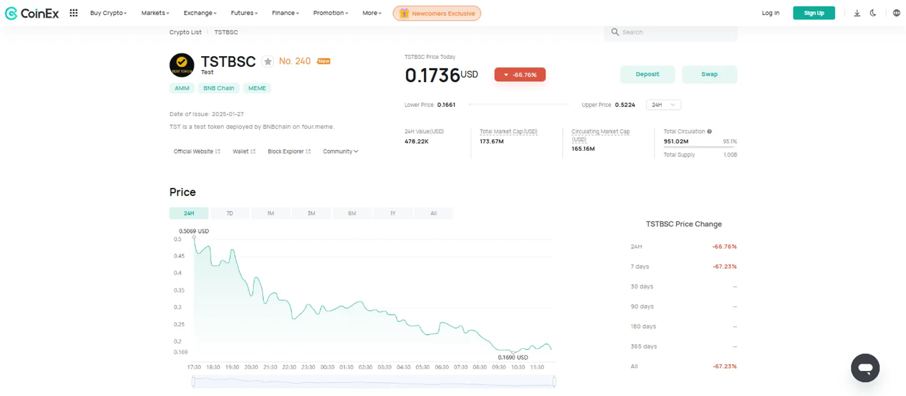Click the download app icon
Screen dimensions: 906x396
(857, 13)
